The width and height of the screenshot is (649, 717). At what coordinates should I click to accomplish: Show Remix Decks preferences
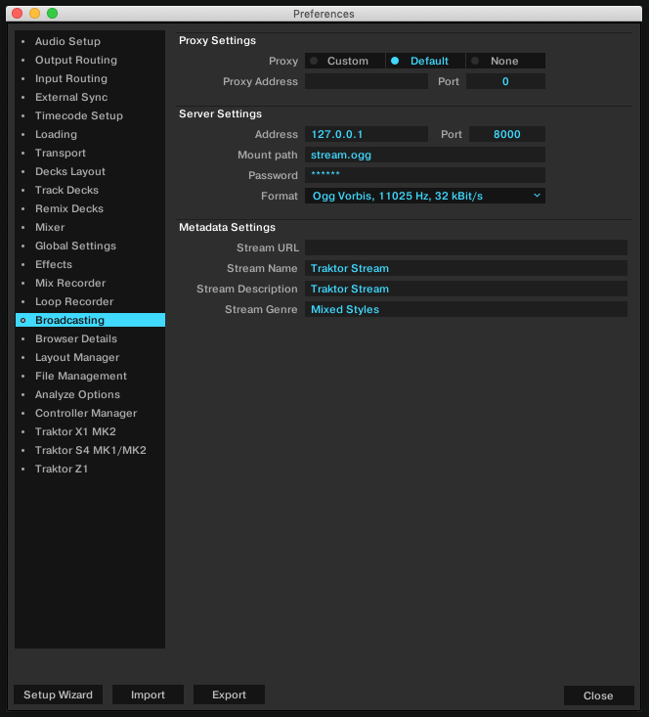(90, 208)
